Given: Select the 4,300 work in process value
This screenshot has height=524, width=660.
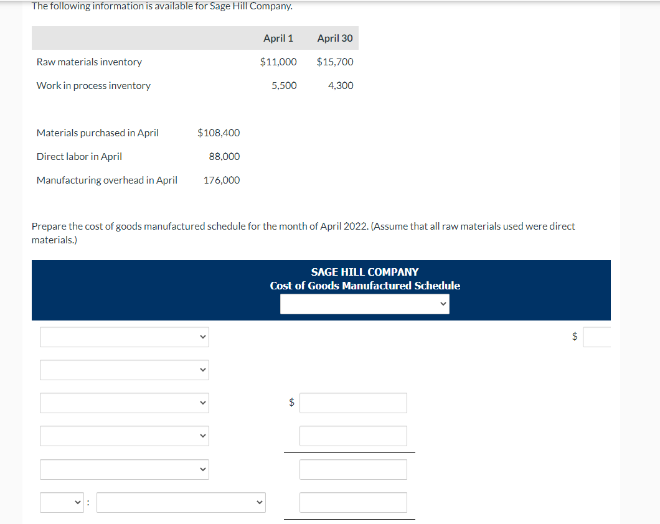Looking at the screenshot, I should click(341, 85).
